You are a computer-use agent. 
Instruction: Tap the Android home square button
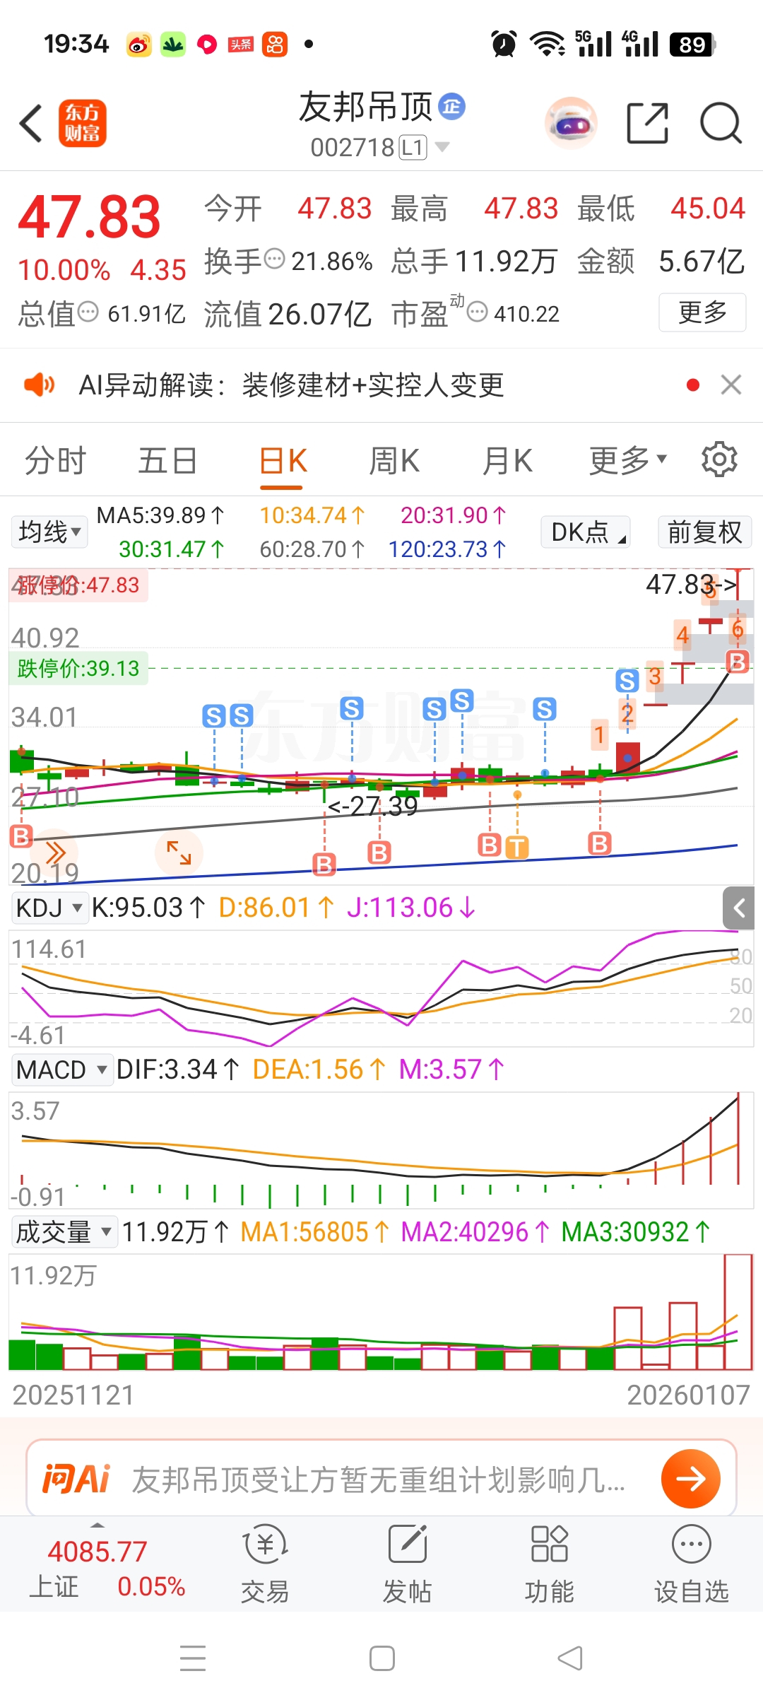pos(382,1658)
